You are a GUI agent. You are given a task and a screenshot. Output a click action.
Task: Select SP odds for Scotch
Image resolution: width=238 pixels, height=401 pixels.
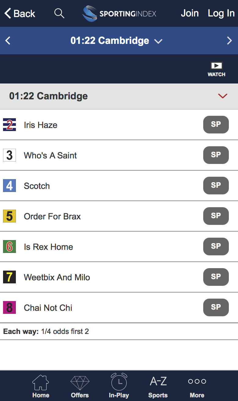[x=216, y=186]
